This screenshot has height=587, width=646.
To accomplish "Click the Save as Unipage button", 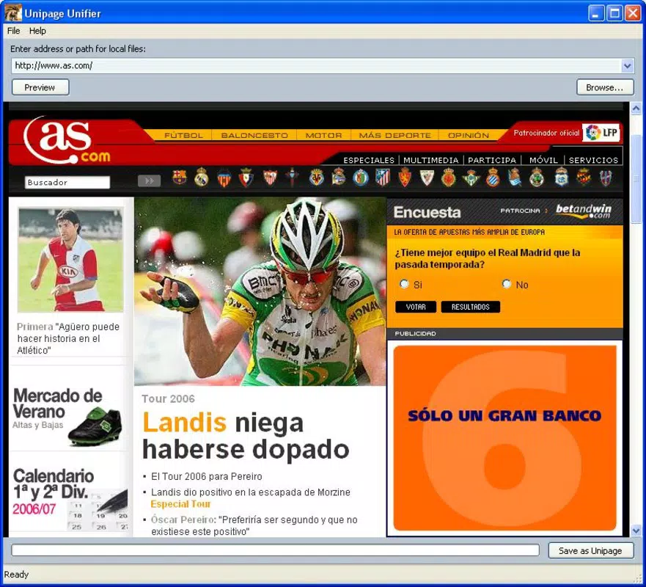I will tap(590, 551).
